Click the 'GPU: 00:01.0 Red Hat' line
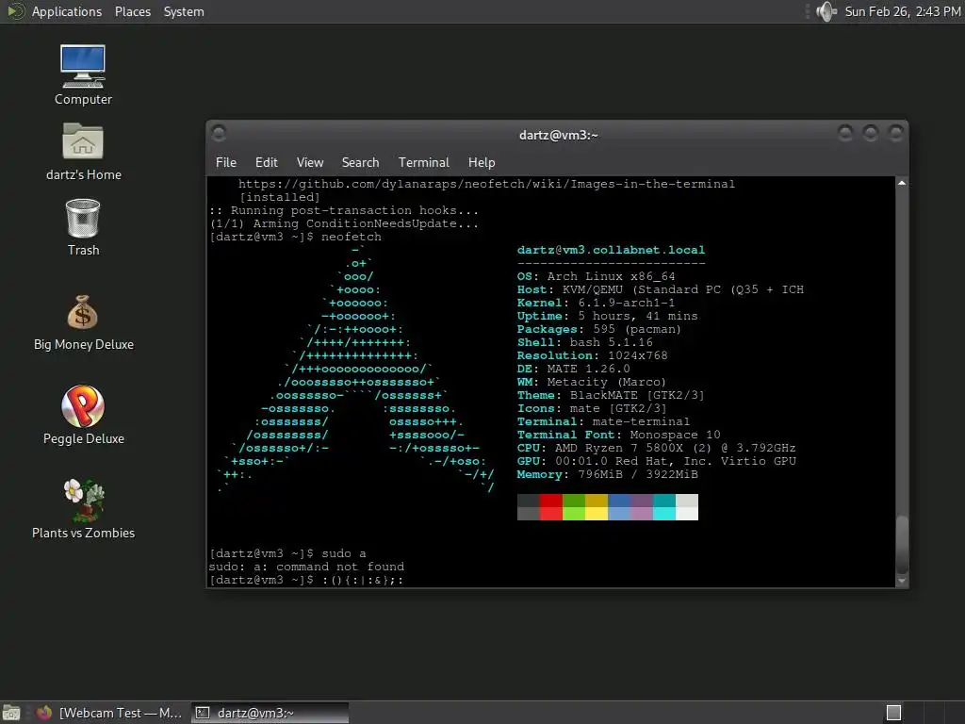Screen dimensions: 965x724 tap(656, 461)
